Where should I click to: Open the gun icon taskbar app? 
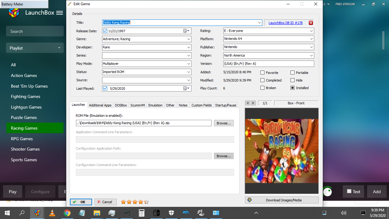click(x=126, y=213)
